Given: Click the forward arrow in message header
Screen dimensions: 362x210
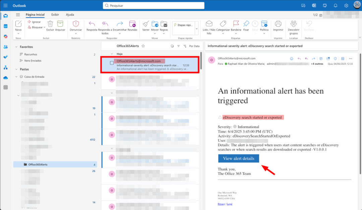Looking at the screenshot, I should click(x=313, y=59).
